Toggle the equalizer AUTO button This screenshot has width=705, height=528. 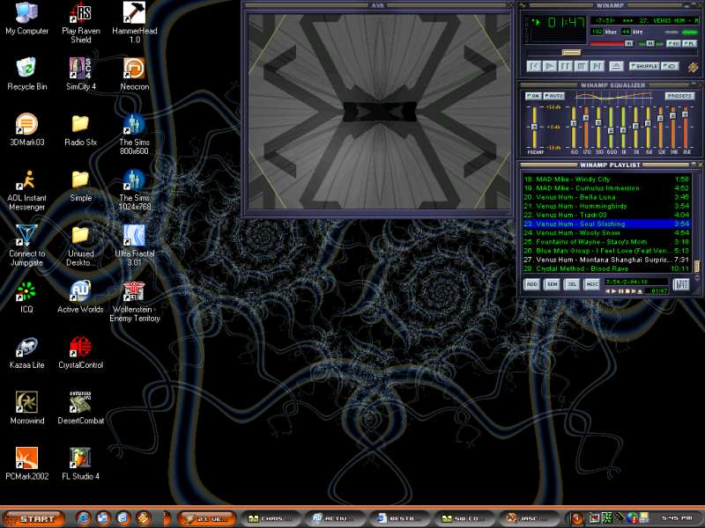point(554,96)
